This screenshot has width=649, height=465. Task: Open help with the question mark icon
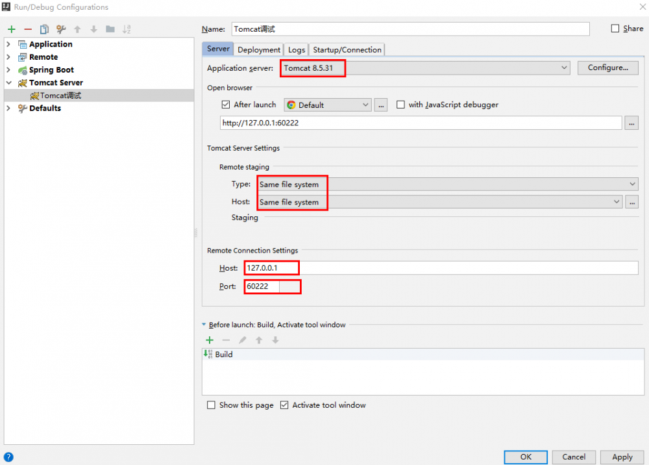(8, 457)
